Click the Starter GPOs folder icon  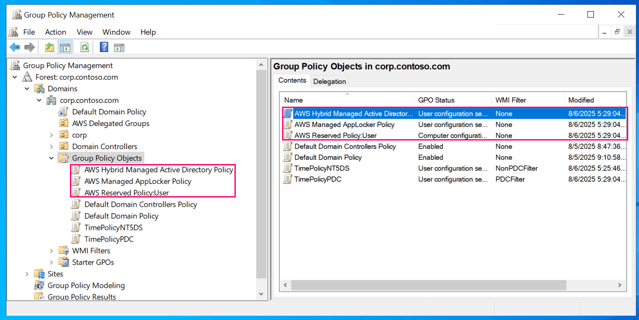[64, 262]
